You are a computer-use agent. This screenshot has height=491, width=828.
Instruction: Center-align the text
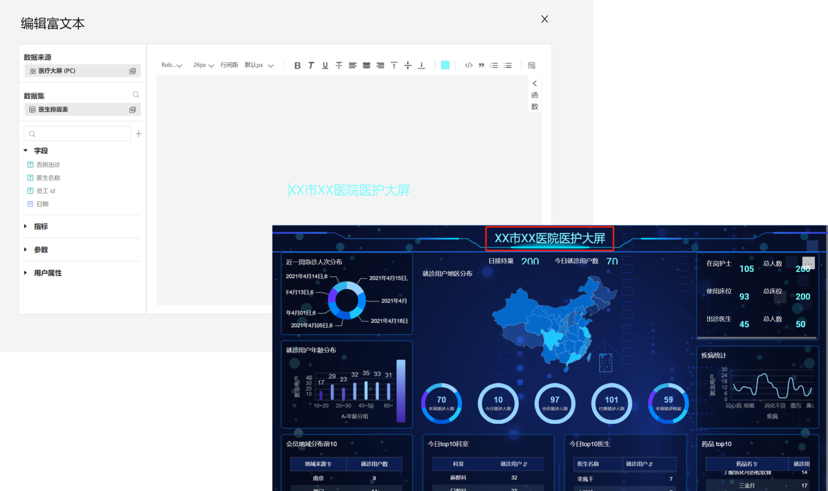366,66
